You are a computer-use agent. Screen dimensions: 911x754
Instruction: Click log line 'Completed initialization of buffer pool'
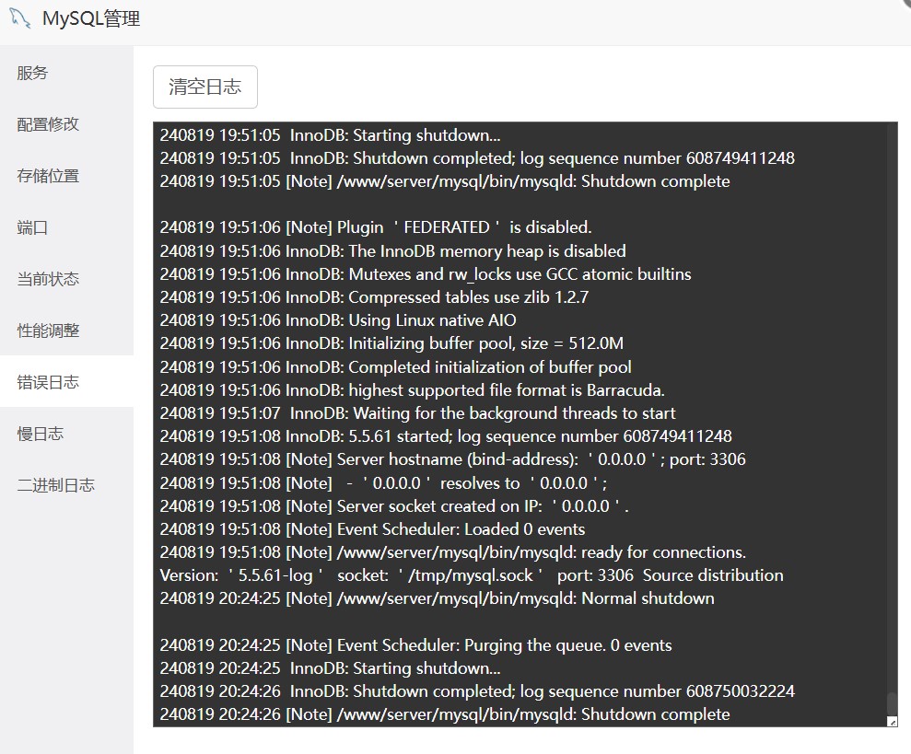pyautogui.click(x=396, y=366)
